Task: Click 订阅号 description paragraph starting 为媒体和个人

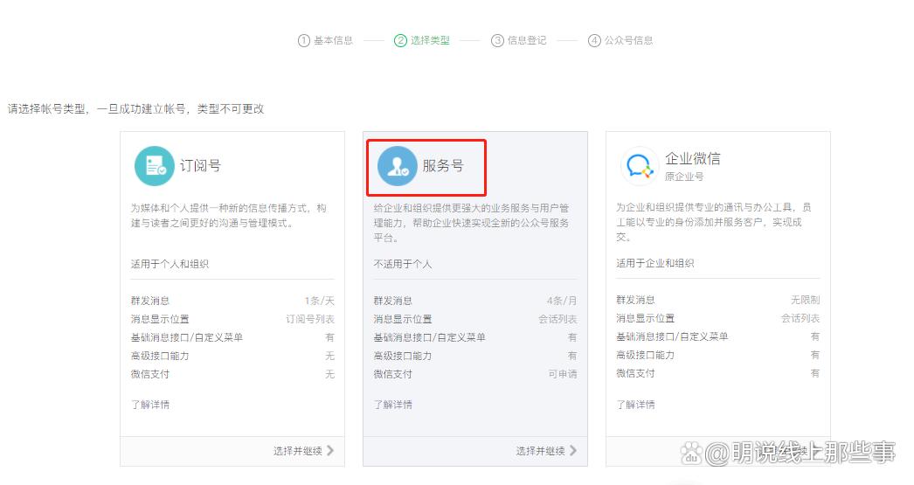Action: pyautogui.click(x=229, y=215)
